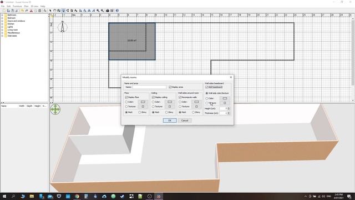Click the 3D view navigation arrows control

55,109
